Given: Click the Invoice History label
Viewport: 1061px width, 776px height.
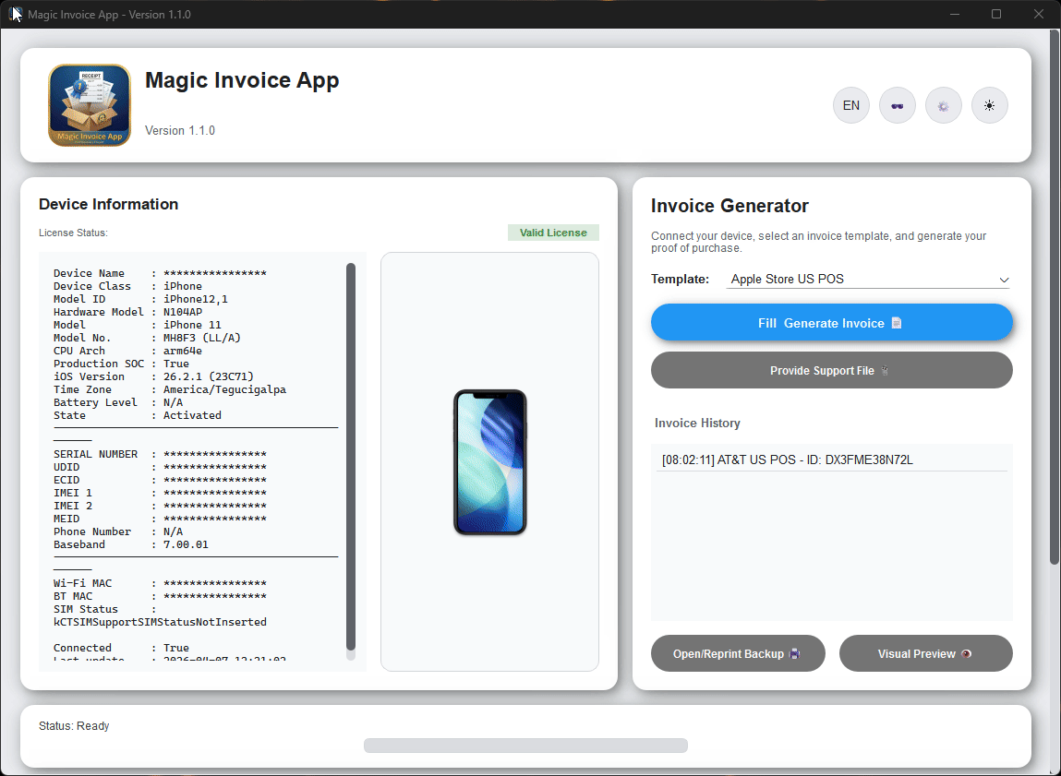Looking at the screenshot, I should tap(697, 424).
